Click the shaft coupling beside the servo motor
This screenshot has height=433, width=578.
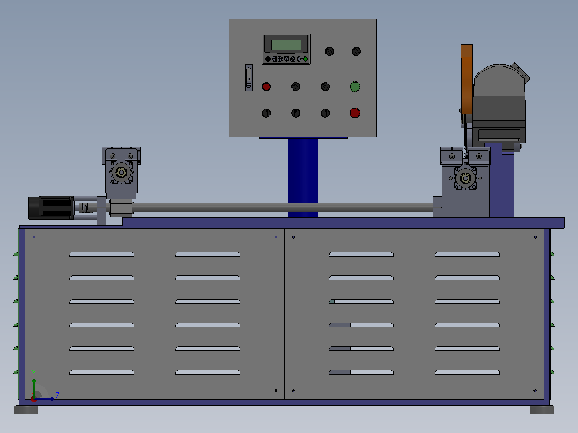(86, 207)
